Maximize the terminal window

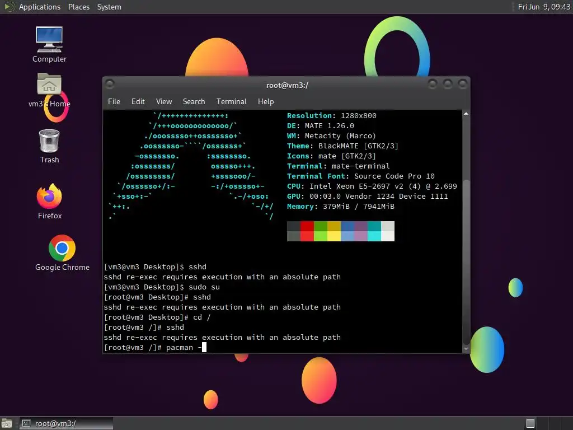[x=448, y=84]
